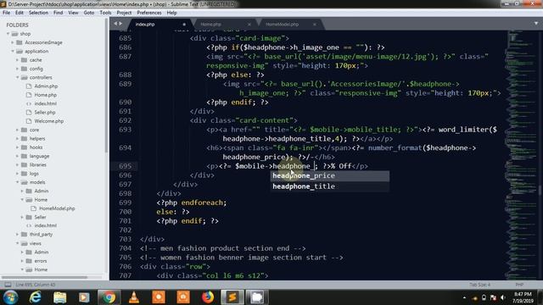Open index.html under controllers
This screenshot has width=543, height=305.
click(x=45, y=103)
